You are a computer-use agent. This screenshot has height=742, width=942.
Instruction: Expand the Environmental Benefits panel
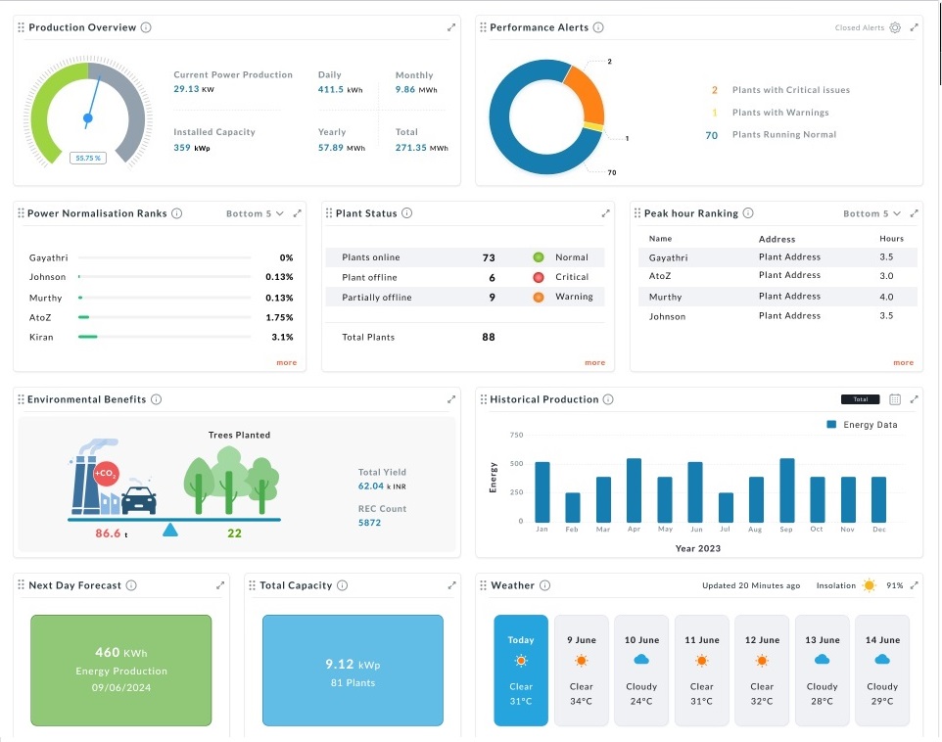[451, 399]
